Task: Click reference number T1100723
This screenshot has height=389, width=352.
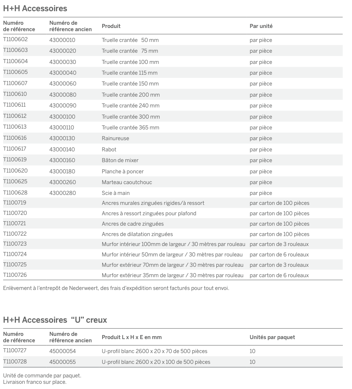Action: 15,244
